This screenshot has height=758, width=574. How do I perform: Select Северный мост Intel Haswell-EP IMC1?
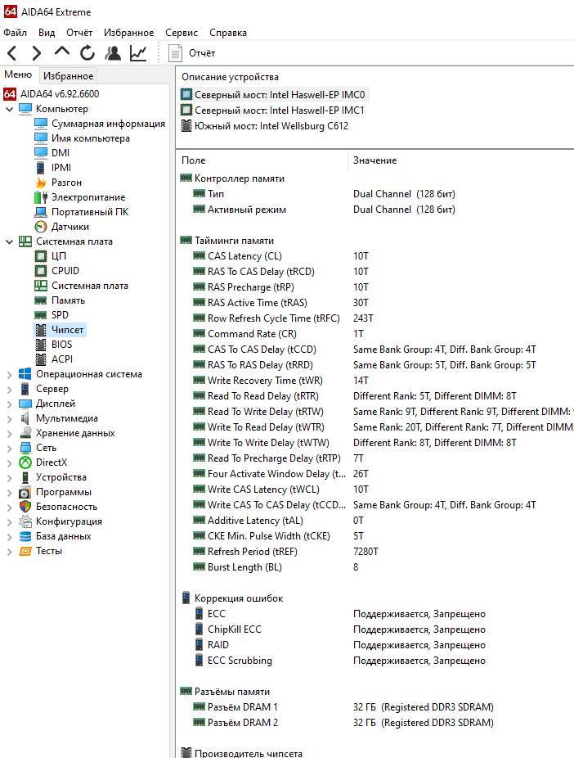pyautogui.click(x=273, y=111)
